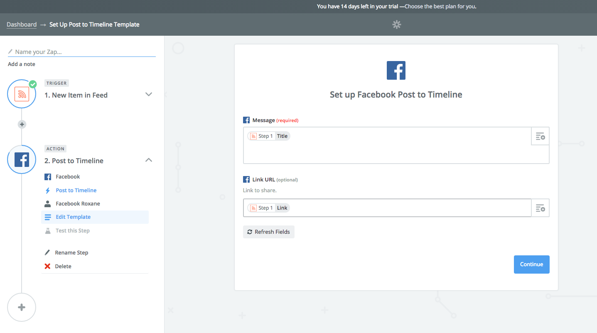The image size is (597, 333).
Task: Go to Post to Timeline action substep
Action: click(x=76, y=191)
